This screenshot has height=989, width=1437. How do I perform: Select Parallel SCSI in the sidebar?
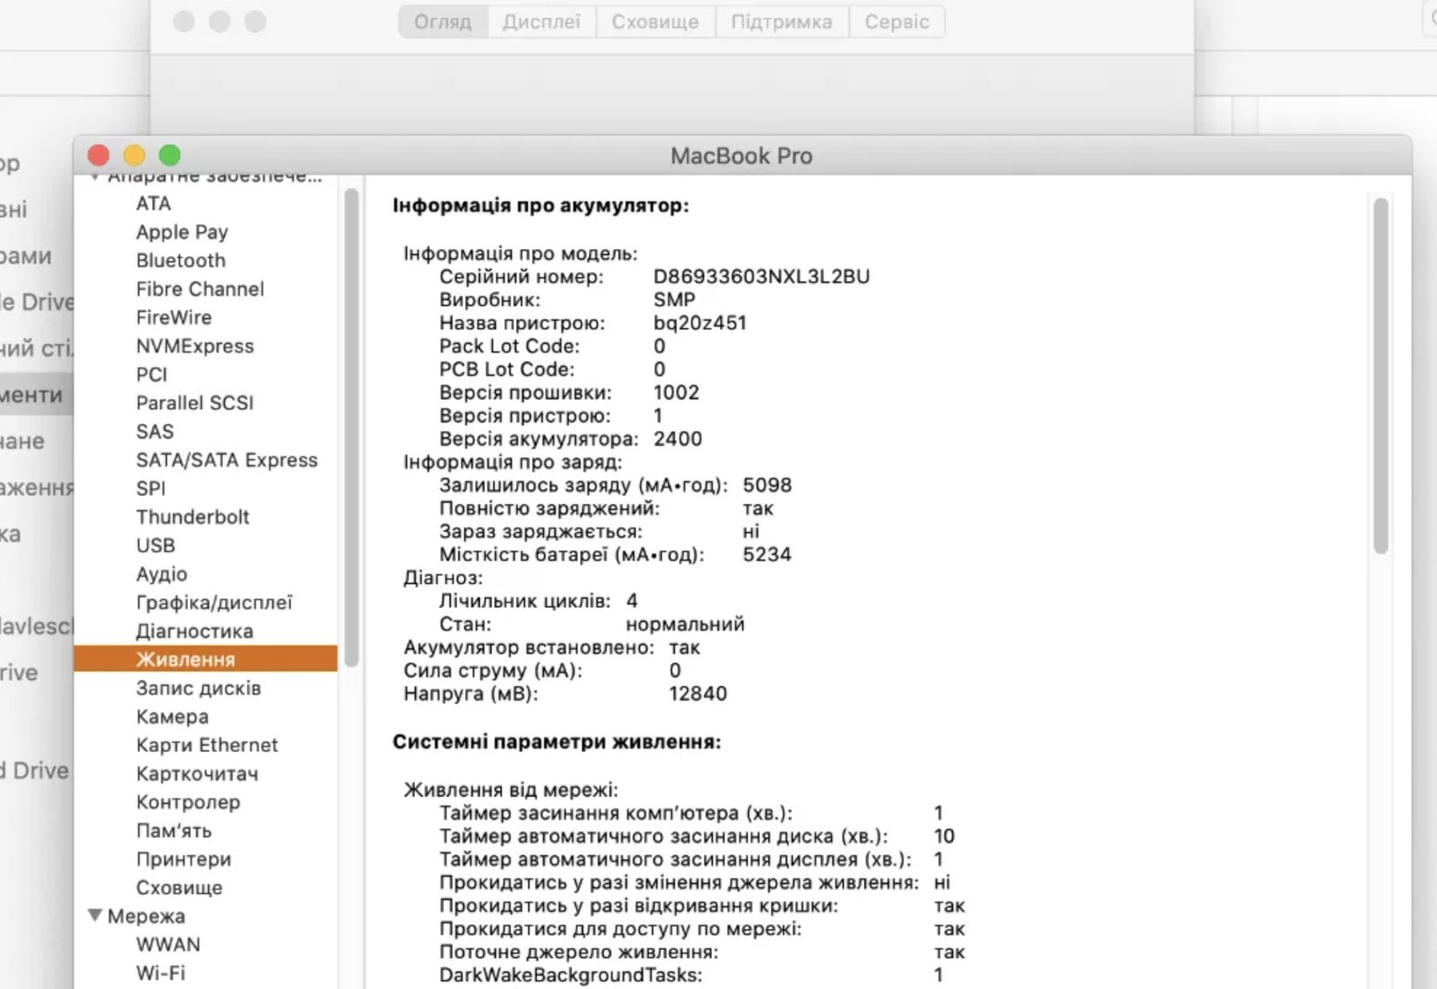(195, 402)
